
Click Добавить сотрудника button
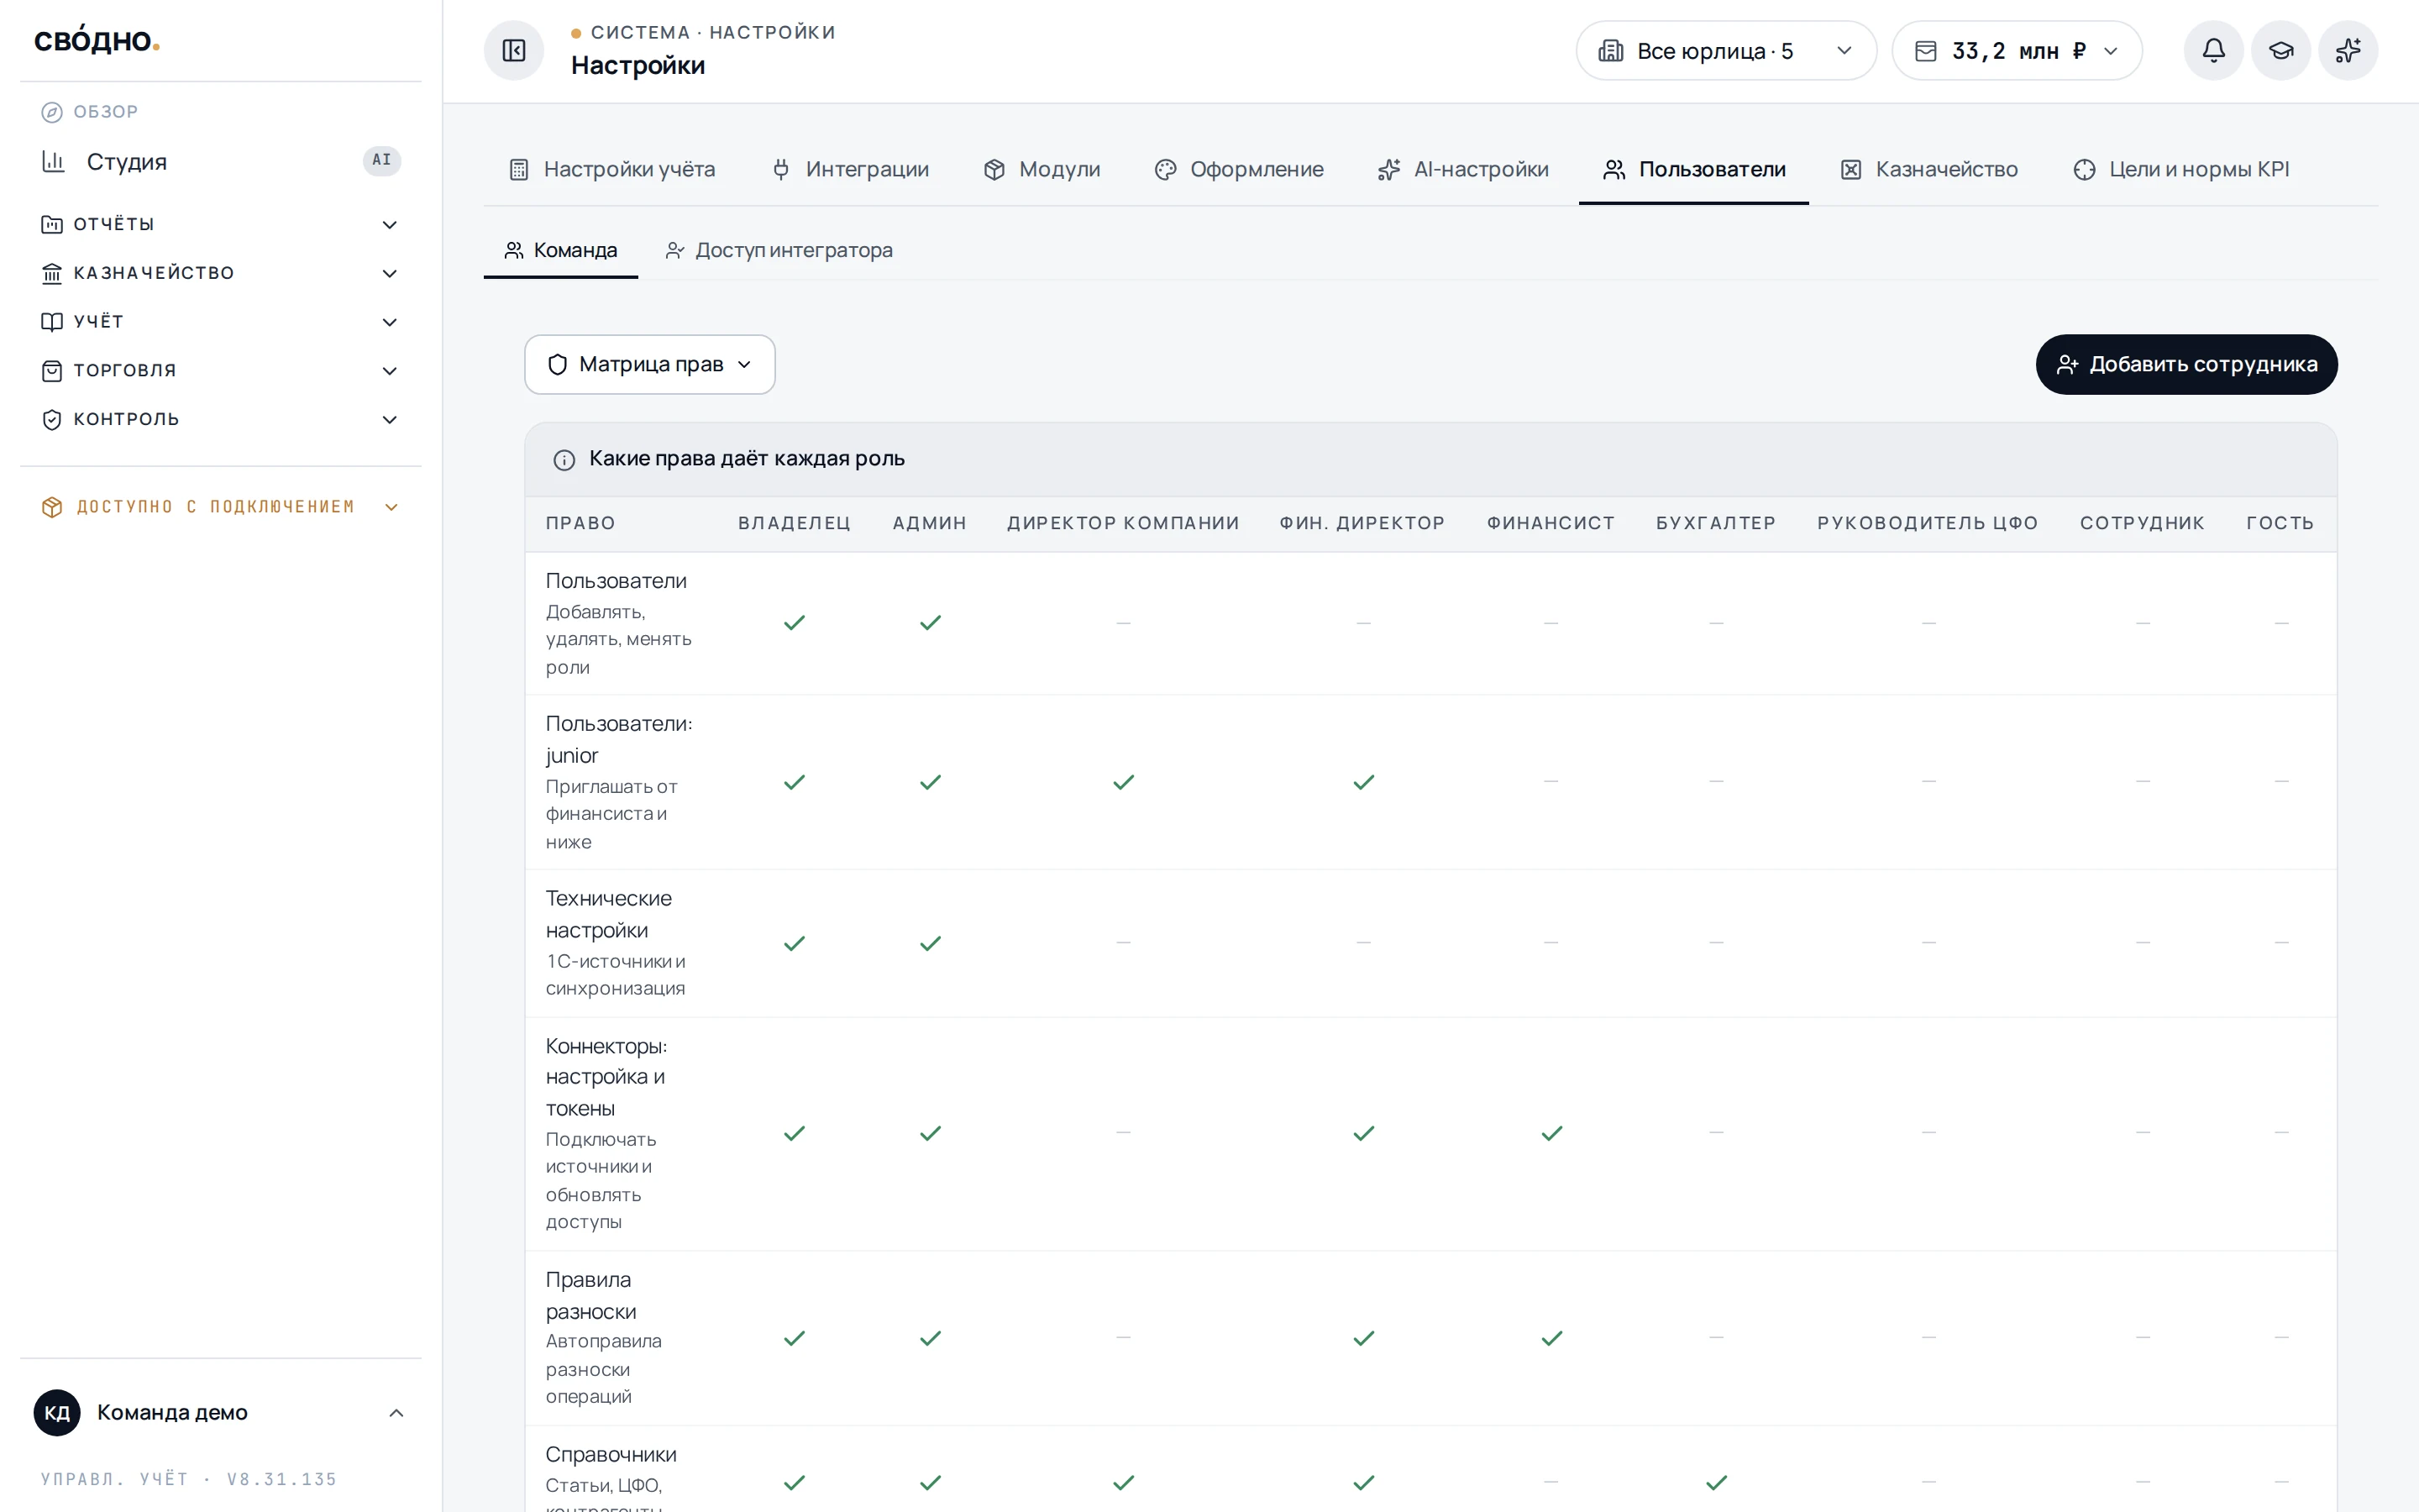(2186, 364)
